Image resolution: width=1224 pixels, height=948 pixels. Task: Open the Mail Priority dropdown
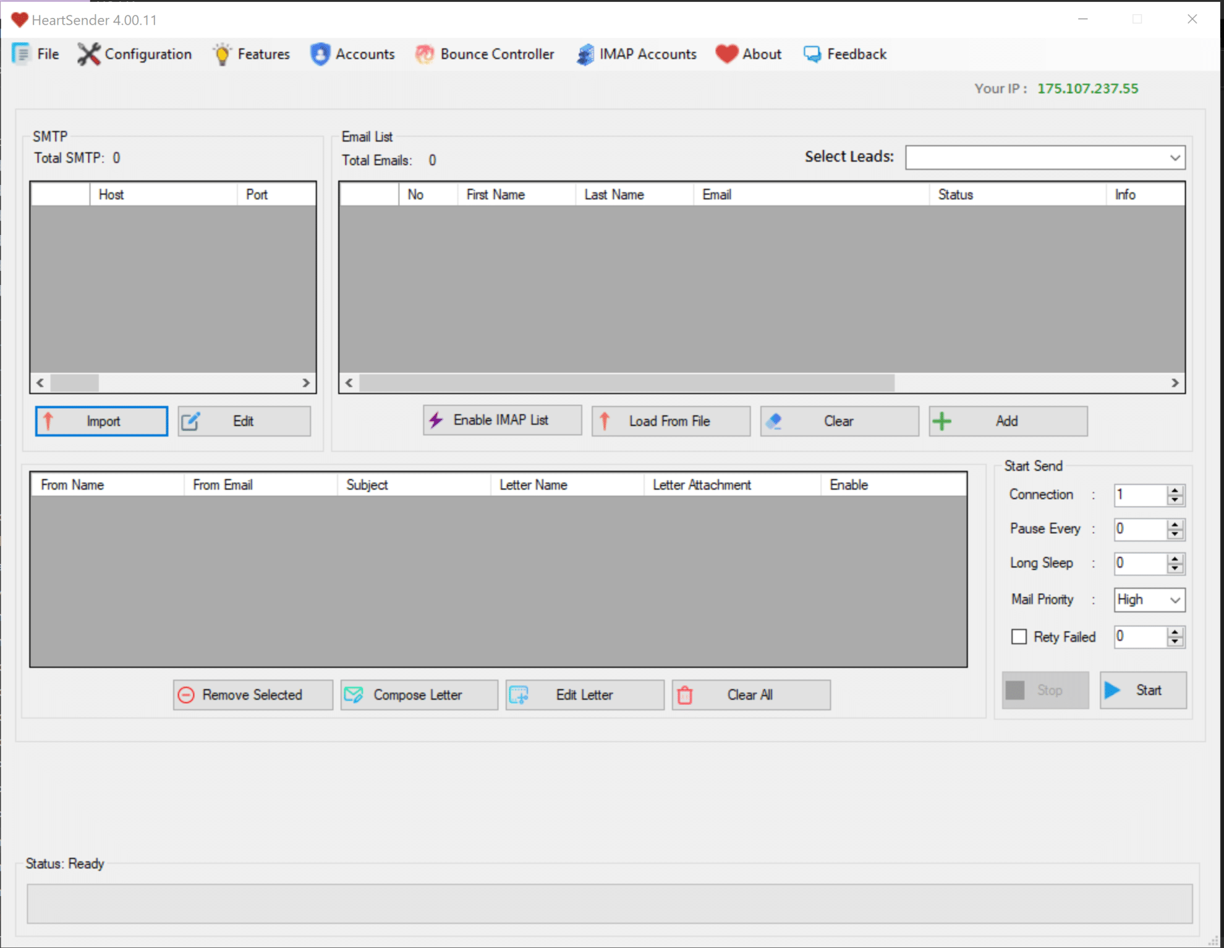click(1175, 600)
